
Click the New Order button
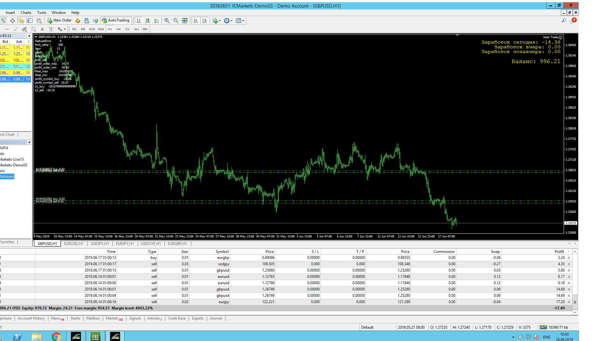[59, 21]
